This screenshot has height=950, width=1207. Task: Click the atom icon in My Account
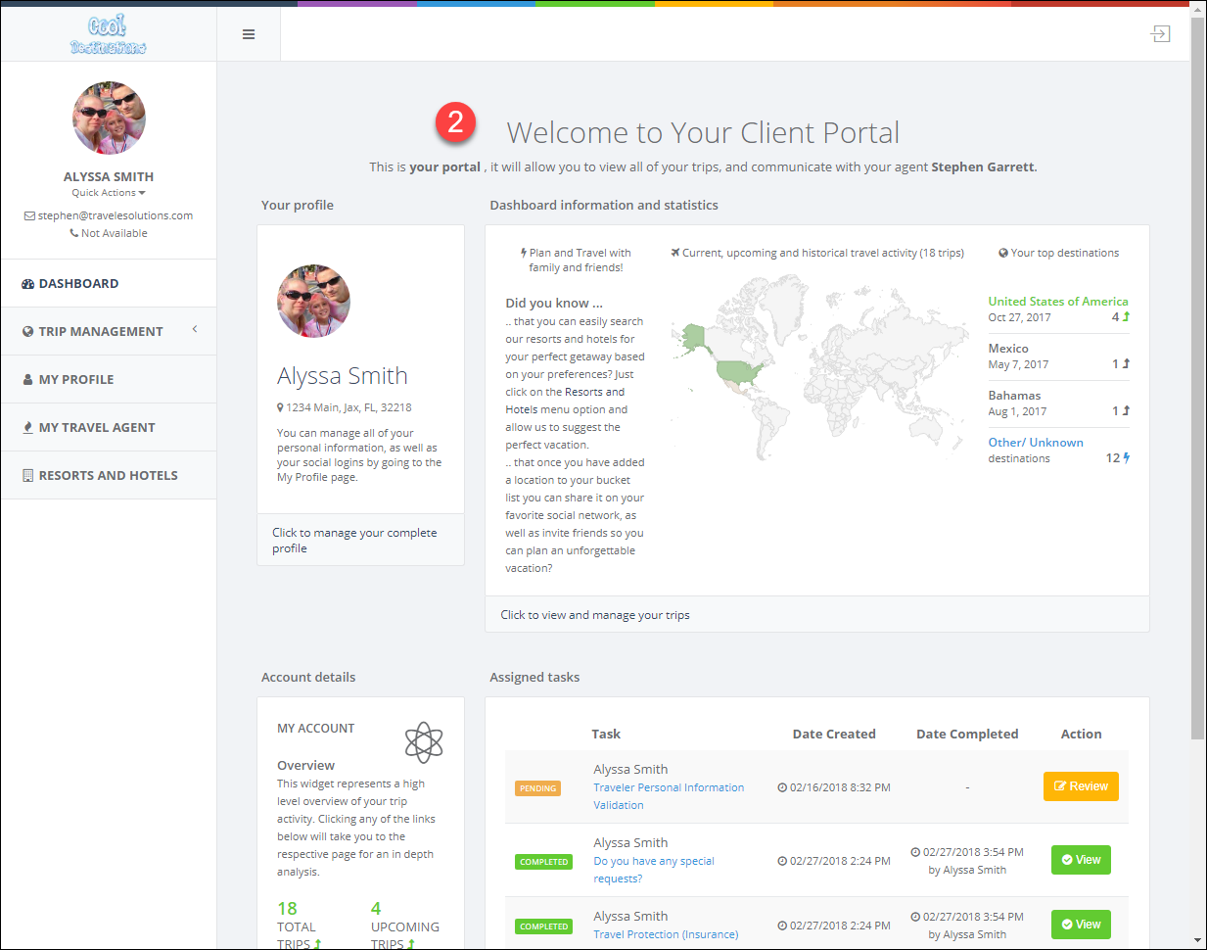(x=424, y=742)
